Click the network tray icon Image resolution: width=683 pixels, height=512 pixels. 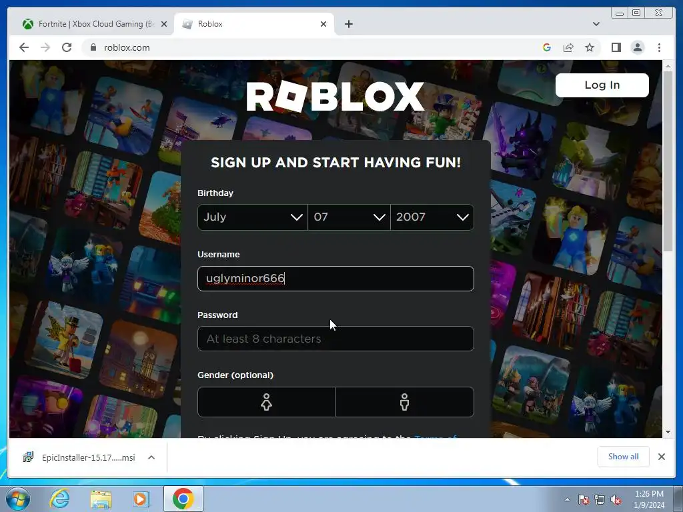pyautogui.click(x=600, y=499)
